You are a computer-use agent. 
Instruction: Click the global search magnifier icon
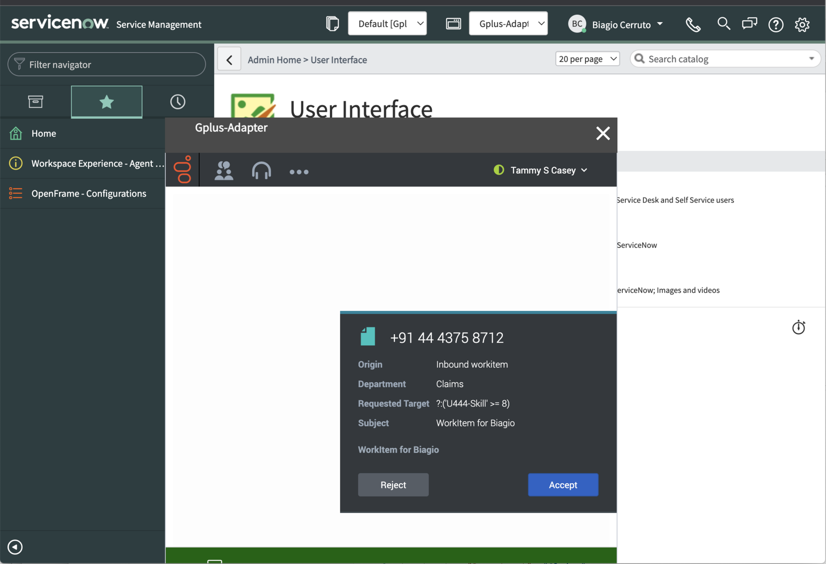(724, 23)
